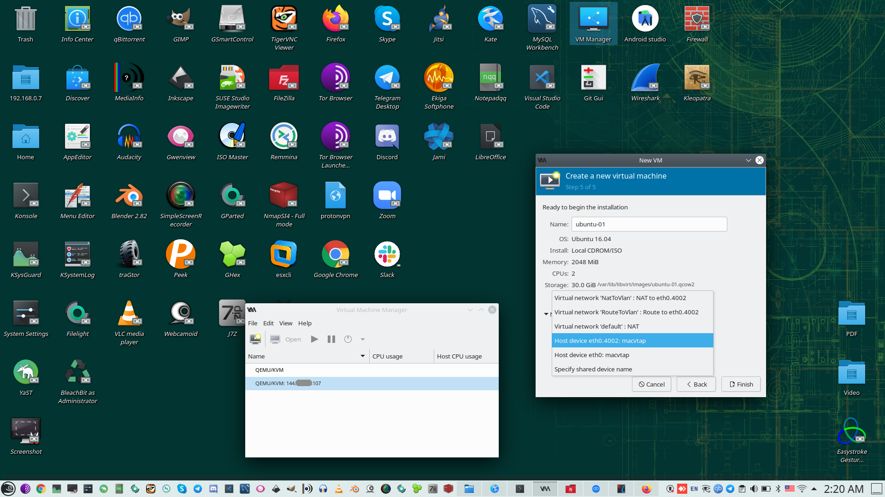
Task: Select 'Host device eth0: macvtap' option
Action: (x=591, y=355)
